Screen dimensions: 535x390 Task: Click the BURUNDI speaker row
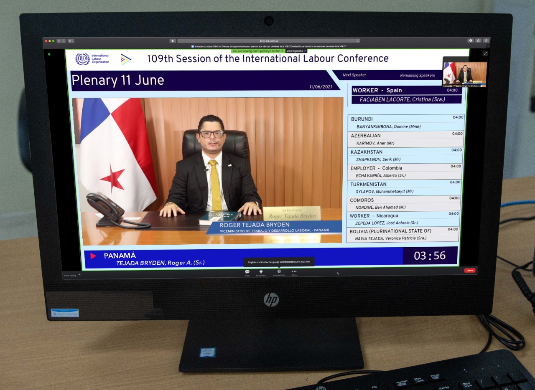(406, 119)
